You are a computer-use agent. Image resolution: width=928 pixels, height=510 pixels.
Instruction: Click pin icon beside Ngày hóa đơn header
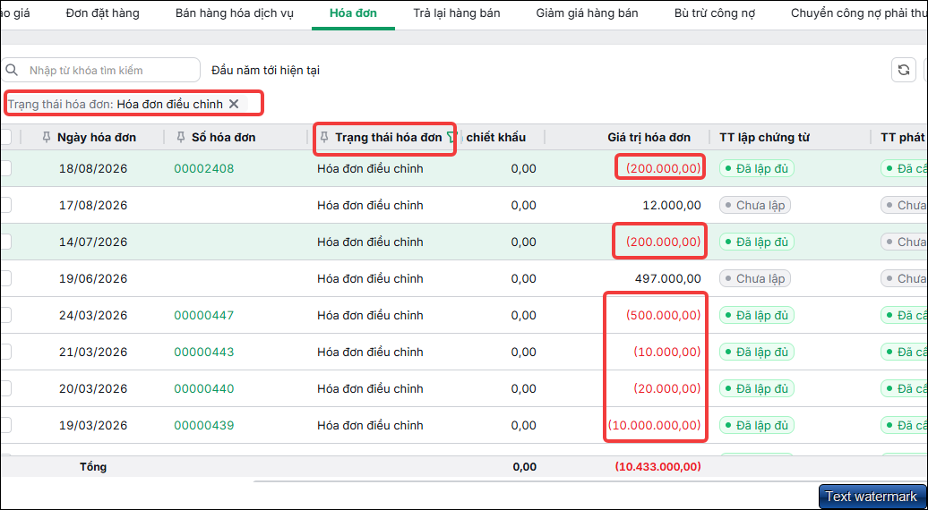[x=47, y=138]
